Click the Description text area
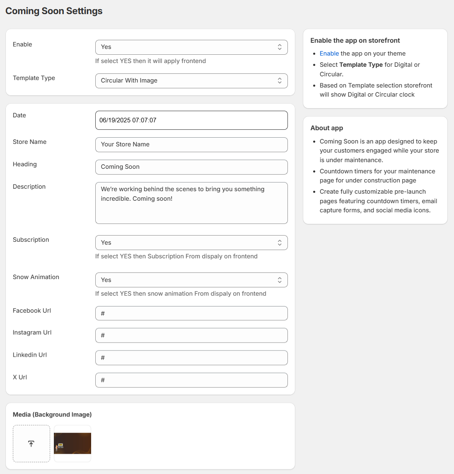 click(191, 203)
